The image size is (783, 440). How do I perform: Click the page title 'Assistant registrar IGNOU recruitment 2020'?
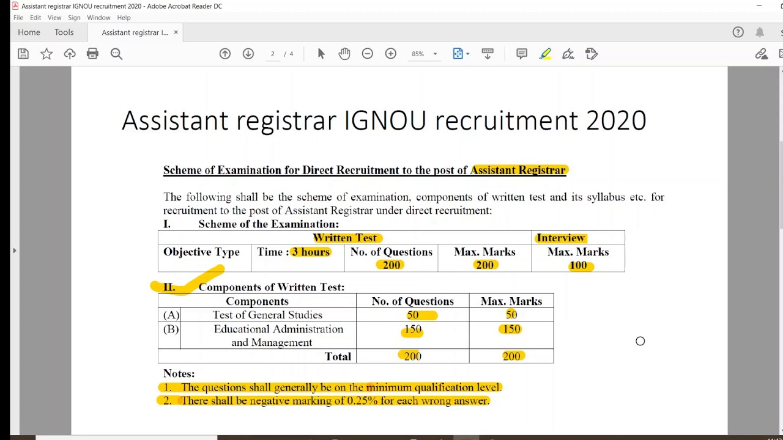384,120
